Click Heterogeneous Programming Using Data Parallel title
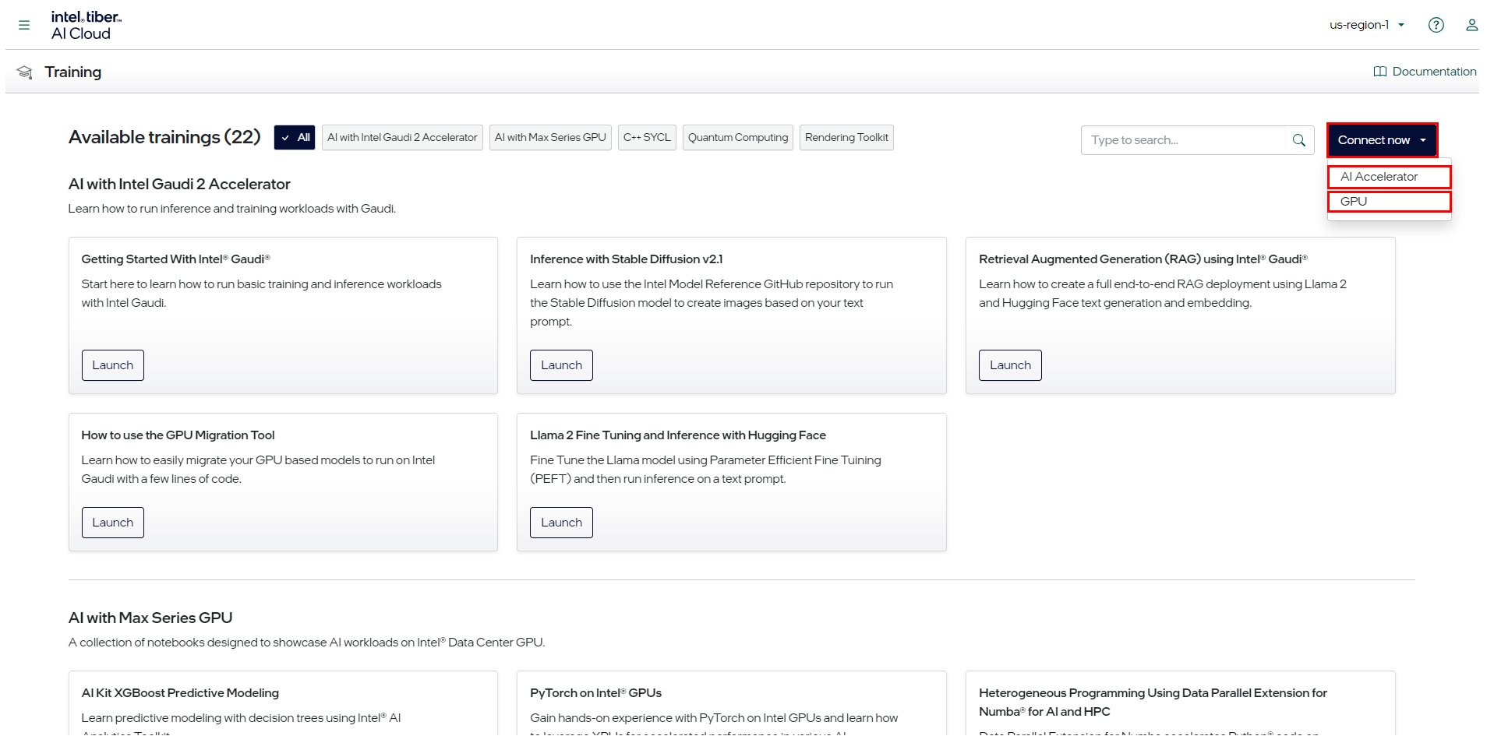 click(1153, 703)
